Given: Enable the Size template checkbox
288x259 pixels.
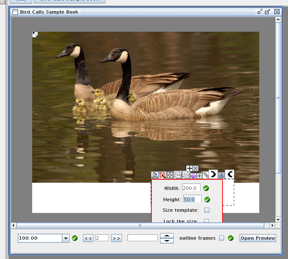Looking at the screenshot, I should pyautogui.click(x=207, y=210).
